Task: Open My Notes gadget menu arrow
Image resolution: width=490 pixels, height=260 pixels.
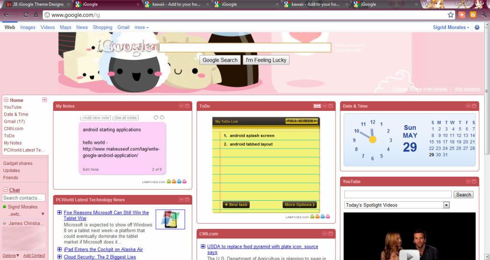Action: pyautogui.click(x=181, y=106)
